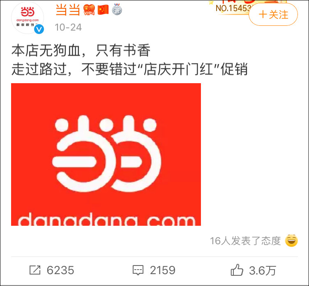Open the red dangdang.com image

pos(106,154)
